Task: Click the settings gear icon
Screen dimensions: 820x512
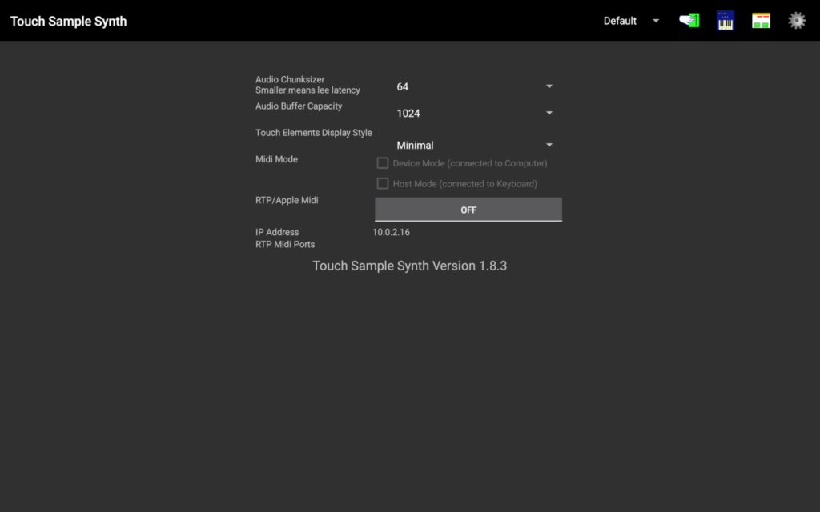Action: click(x=796, y=21)
